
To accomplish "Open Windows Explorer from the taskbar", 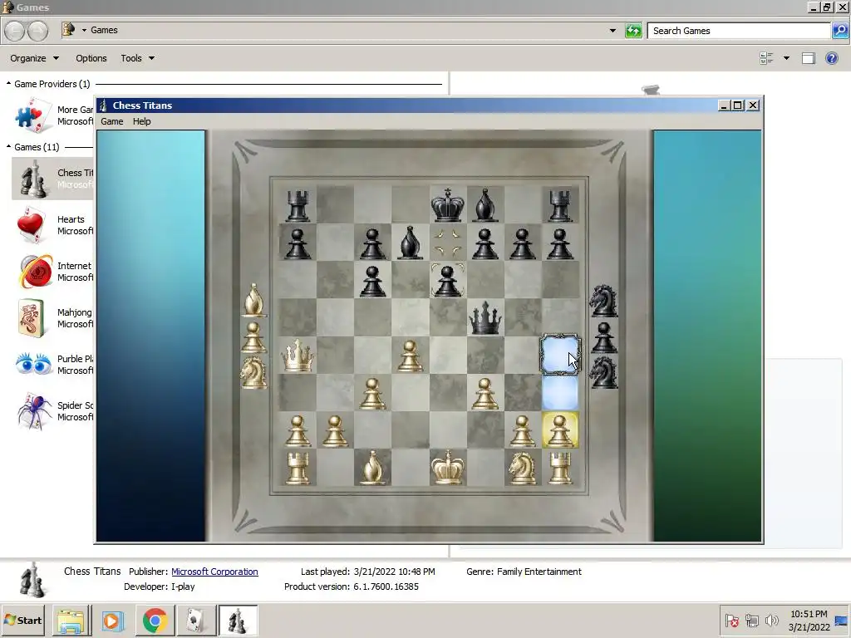I will (x=71, y=621).
